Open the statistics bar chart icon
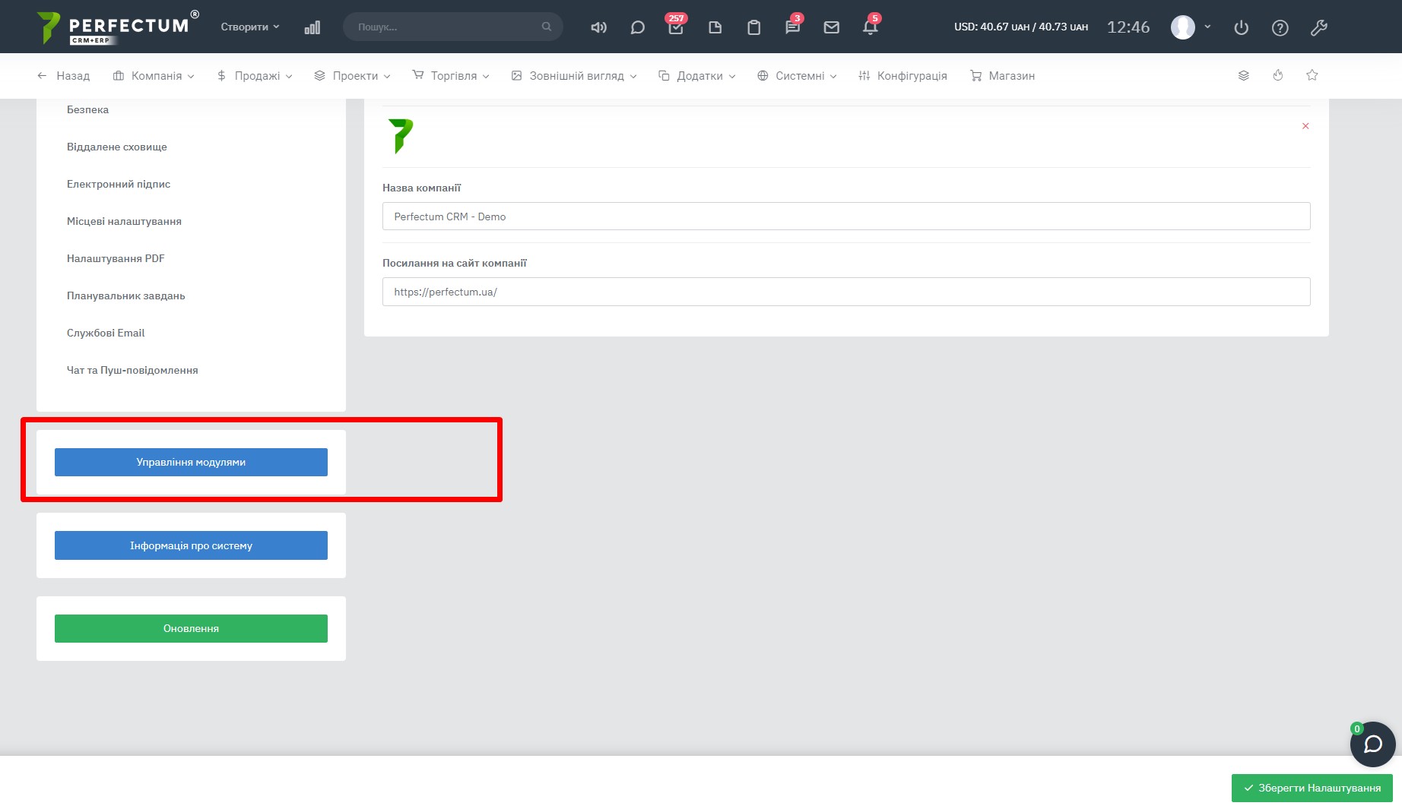1402x809 pixels. click(312, 27)
